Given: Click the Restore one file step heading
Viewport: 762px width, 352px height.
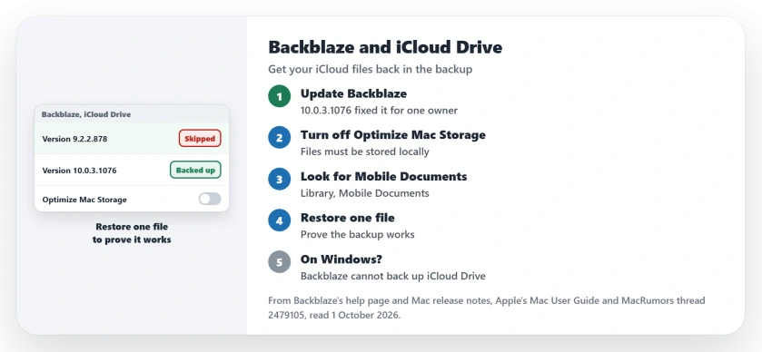Looking at the screenshot, I should coord(348,218).
